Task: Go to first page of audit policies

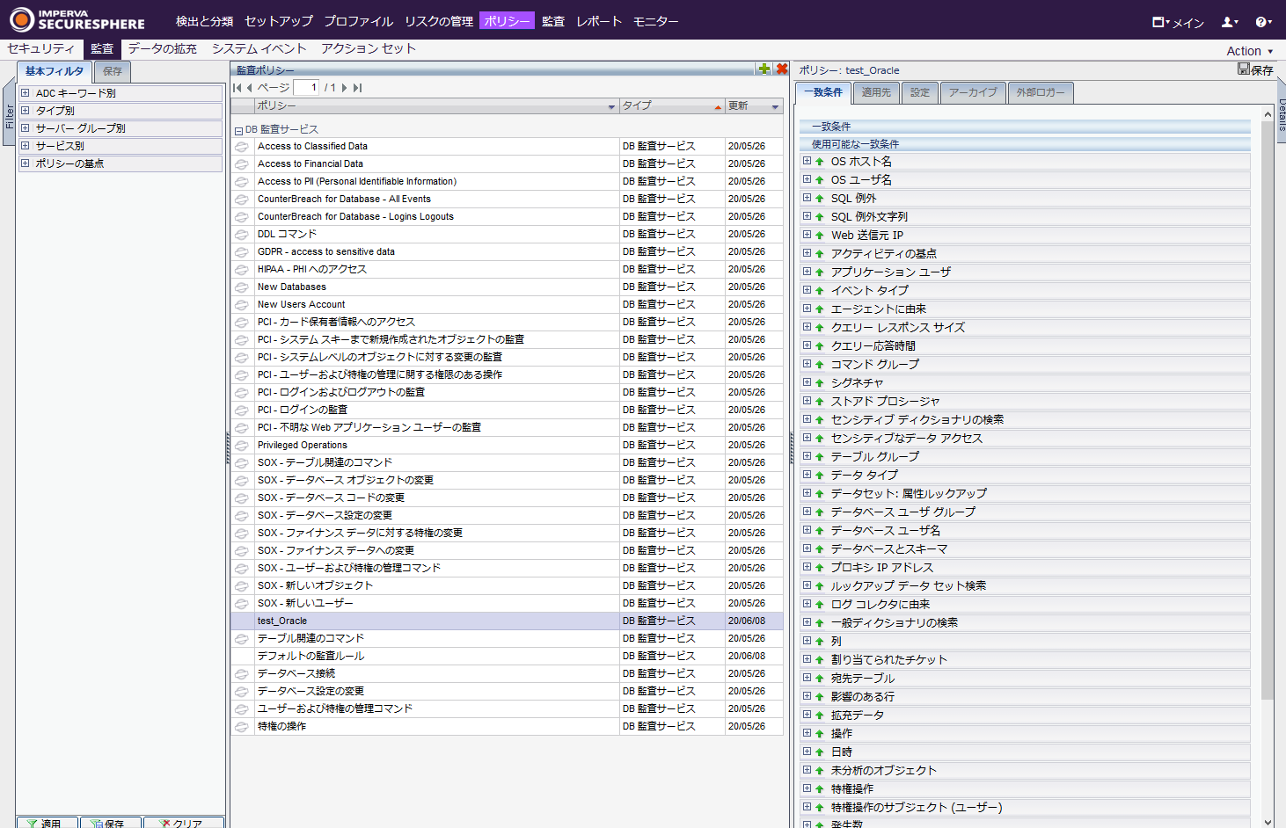Action: coord(237,88)
